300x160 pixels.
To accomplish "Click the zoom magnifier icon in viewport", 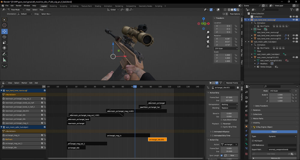I will point(208,32).
